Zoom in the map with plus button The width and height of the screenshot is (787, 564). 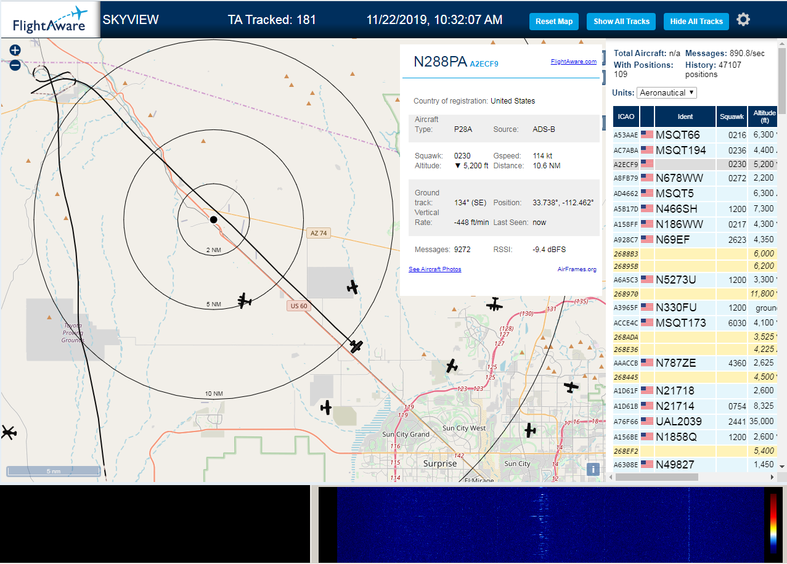(15, 51)
